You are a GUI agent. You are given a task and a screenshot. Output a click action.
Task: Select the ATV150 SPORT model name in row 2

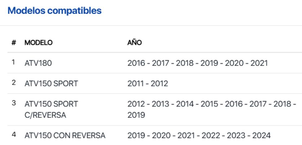click(51, 84)
